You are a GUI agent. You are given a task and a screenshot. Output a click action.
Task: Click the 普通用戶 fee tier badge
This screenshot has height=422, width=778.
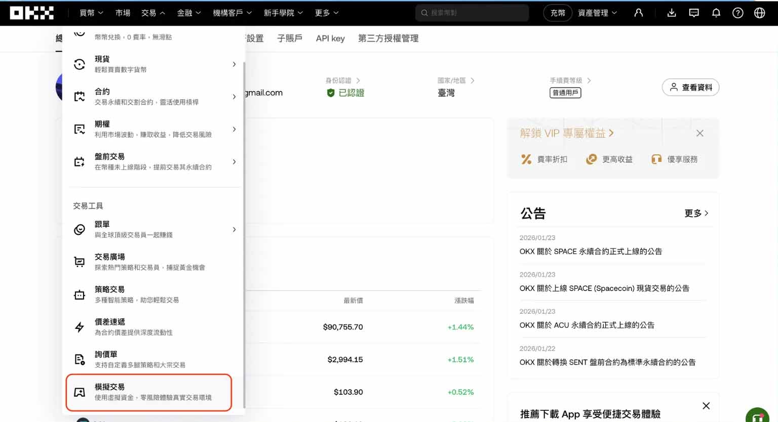[x=565, y=93]
